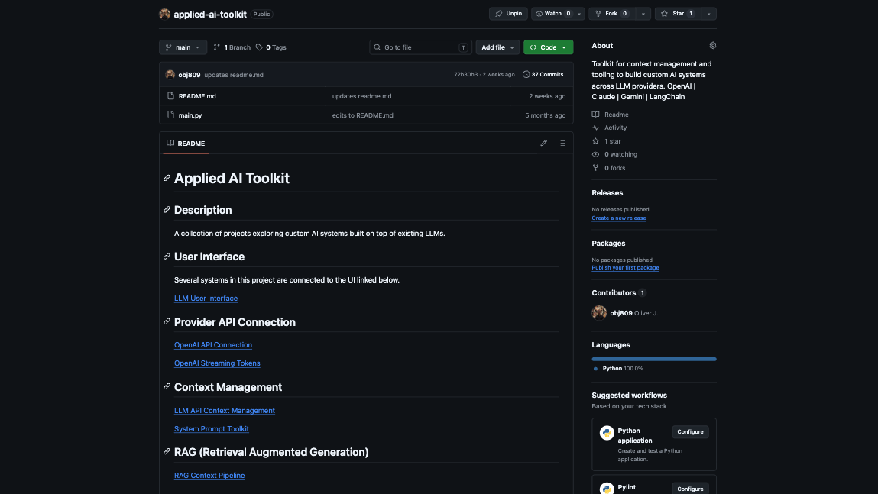Screen dimensions: 878x494
Task: Expand the Star lists dropdown arrow
Action: point(708,14)
